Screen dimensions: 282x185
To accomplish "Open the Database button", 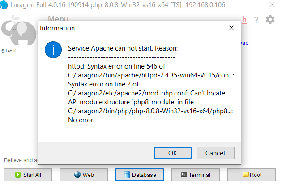I will (x=140, y=175).
